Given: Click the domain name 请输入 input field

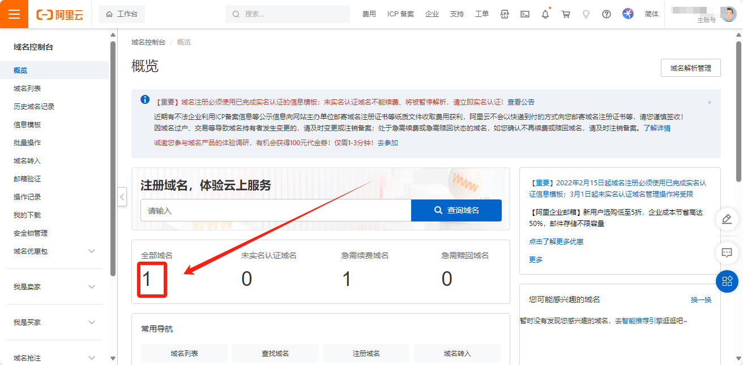Looking at the screenshot, I should (x=276, y=210).
